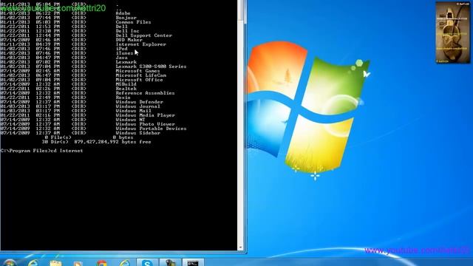Click the 'MSBuild' directory entry
Image resolution: width=473 pixels, height=266 pixels.
point(126,84)
